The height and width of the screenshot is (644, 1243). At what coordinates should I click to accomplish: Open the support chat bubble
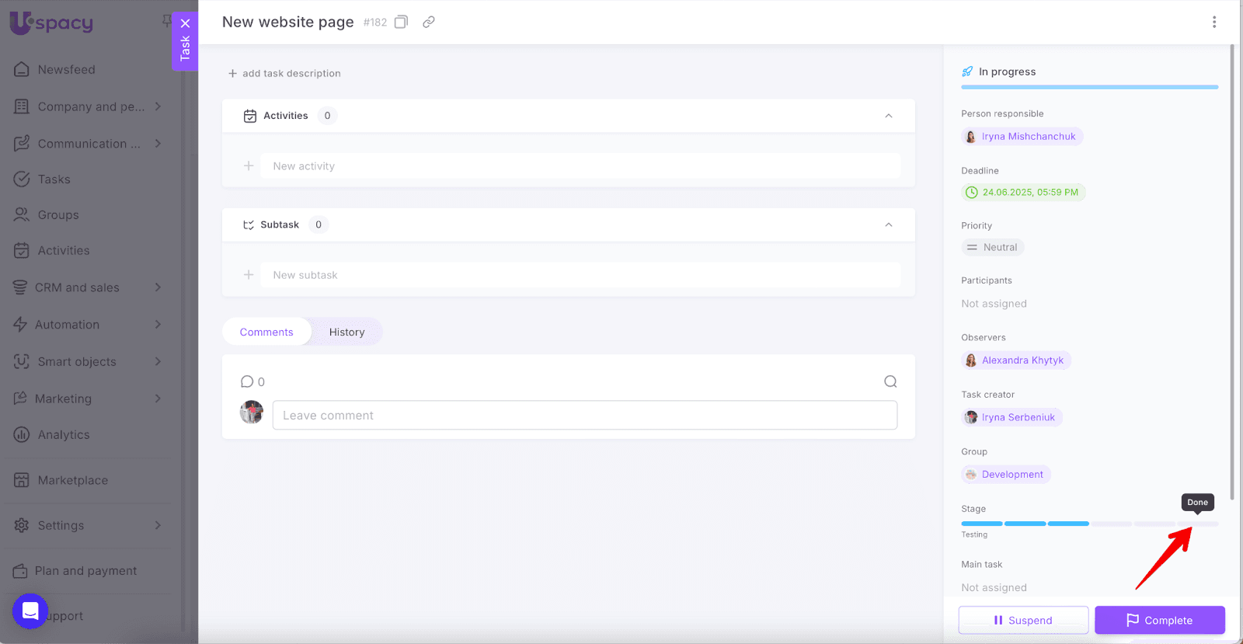30,611
